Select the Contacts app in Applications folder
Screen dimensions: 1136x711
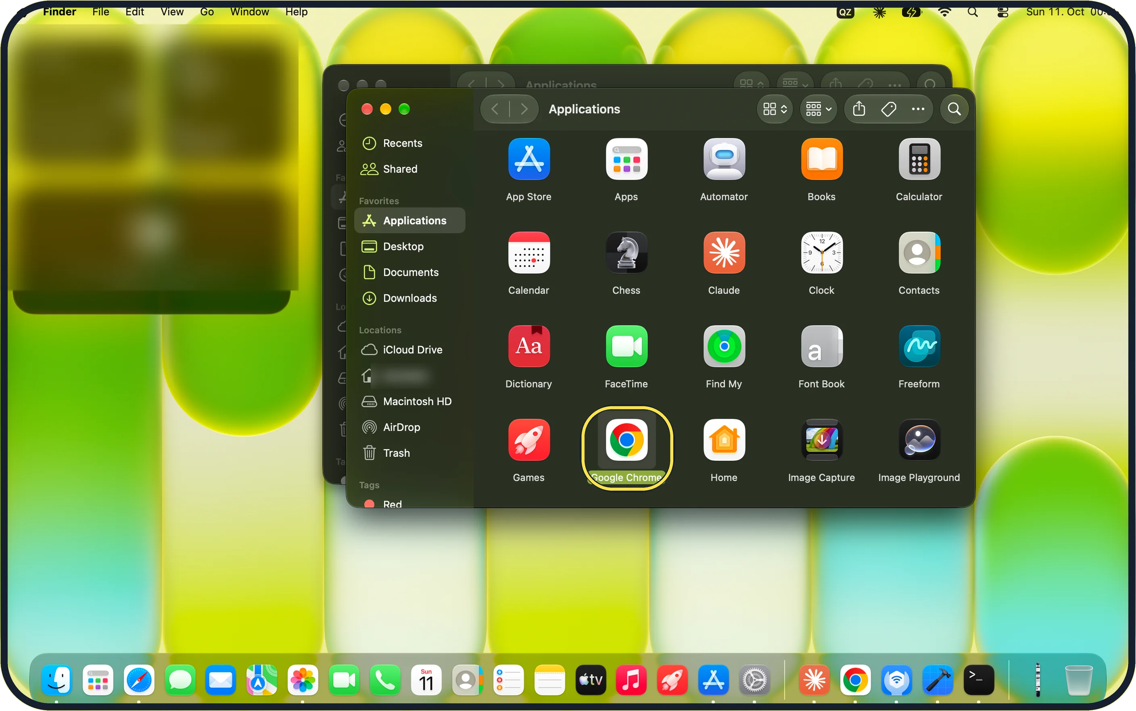pos(919,253)
